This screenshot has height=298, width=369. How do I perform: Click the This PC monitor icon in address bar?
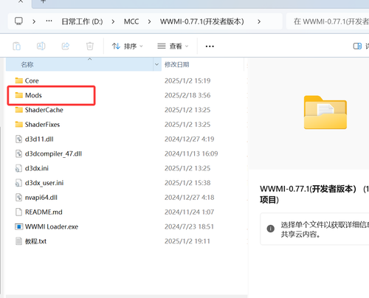[x=18, y=21]
